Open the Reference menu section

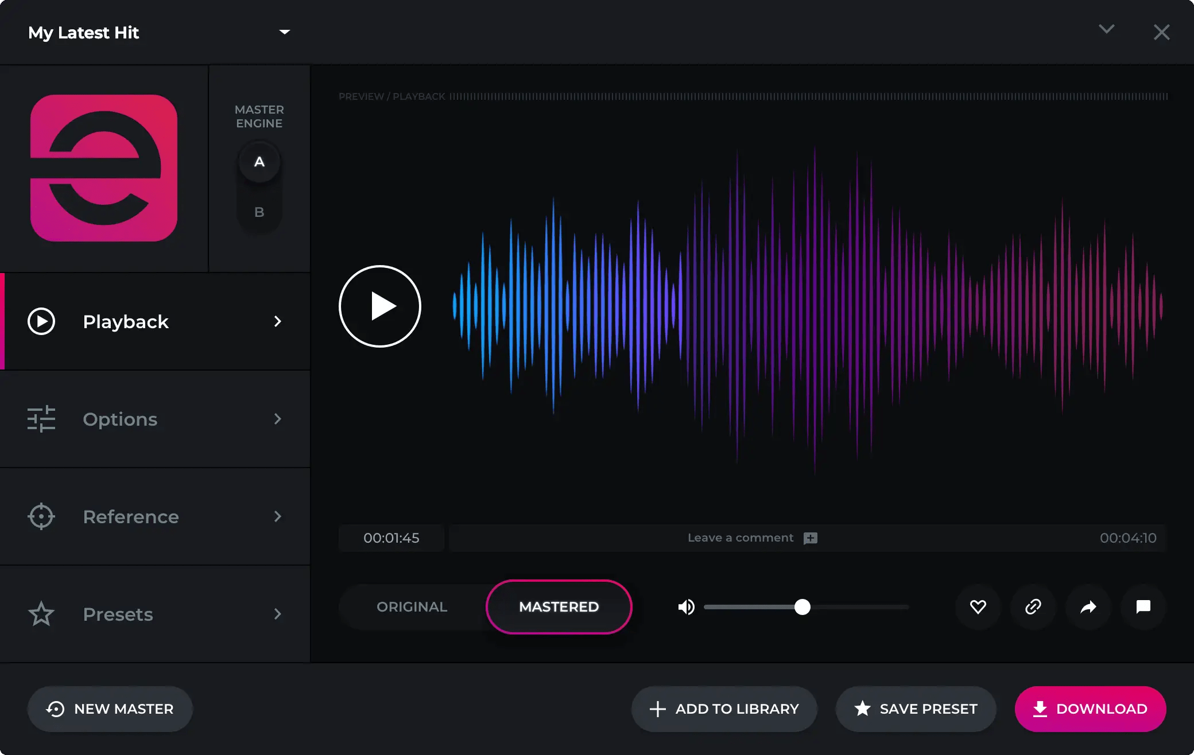pos(155,517)
